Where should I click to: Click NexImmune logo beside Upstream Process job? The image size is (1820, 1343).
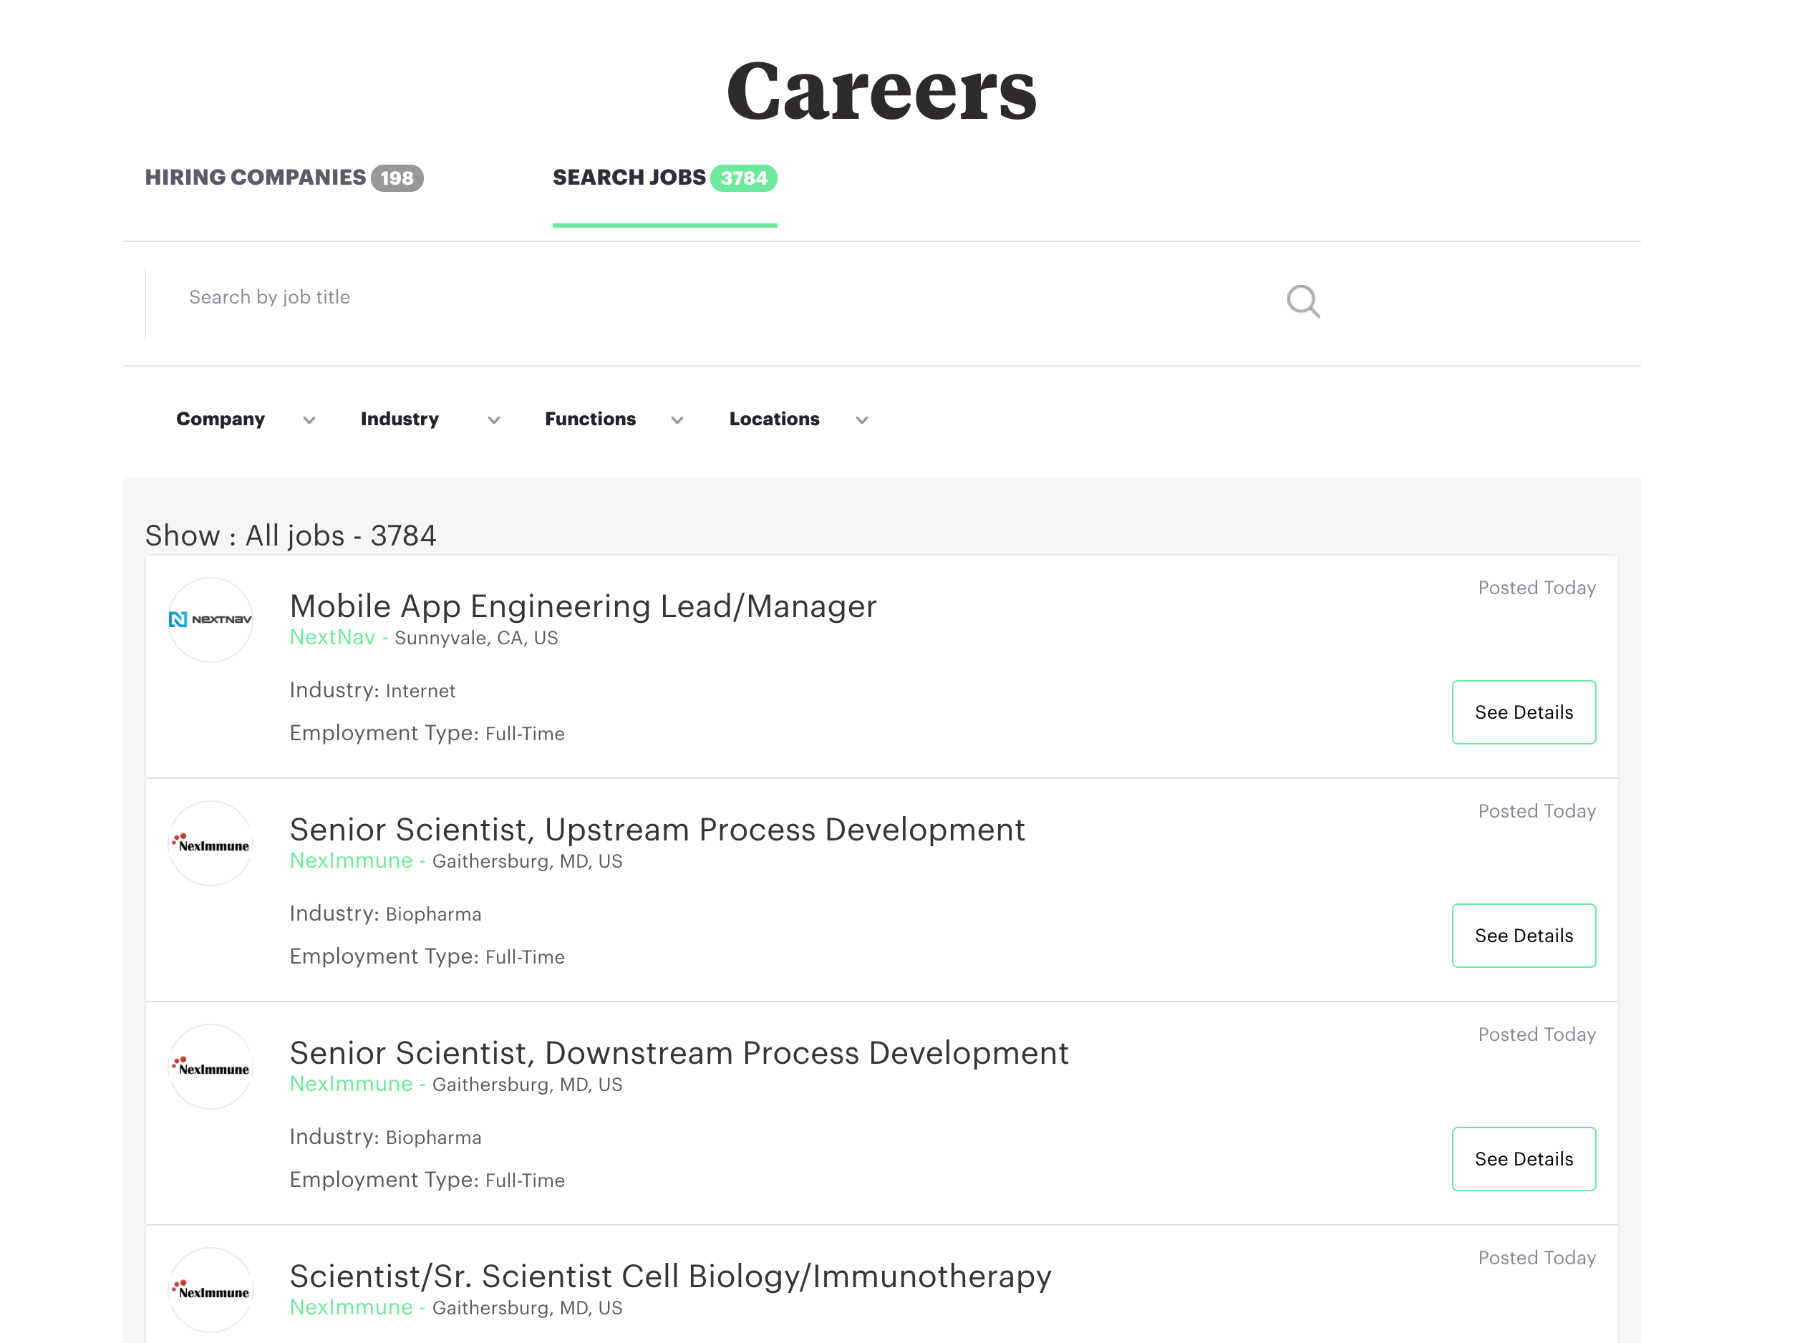pos(210,843)
